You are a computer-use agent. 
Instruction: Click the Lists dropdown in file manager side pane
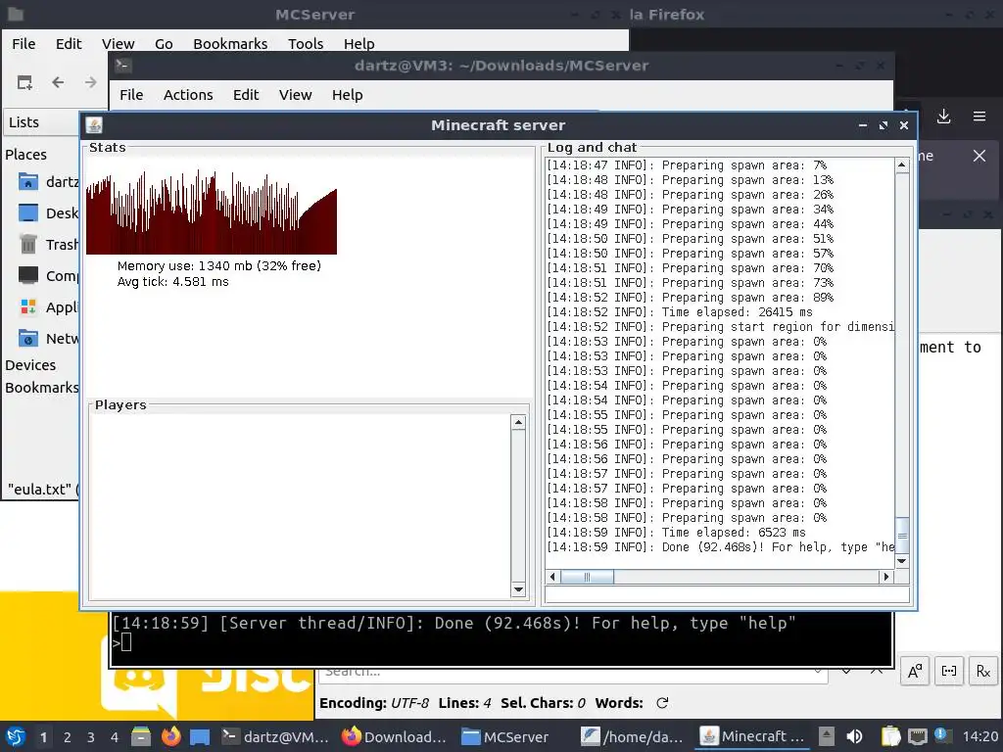point(41,122)
